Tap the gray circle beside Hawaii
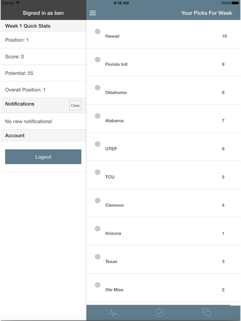The width and height of the screenshot is (241, 321). pyautogui.click(x=97, y=31)
